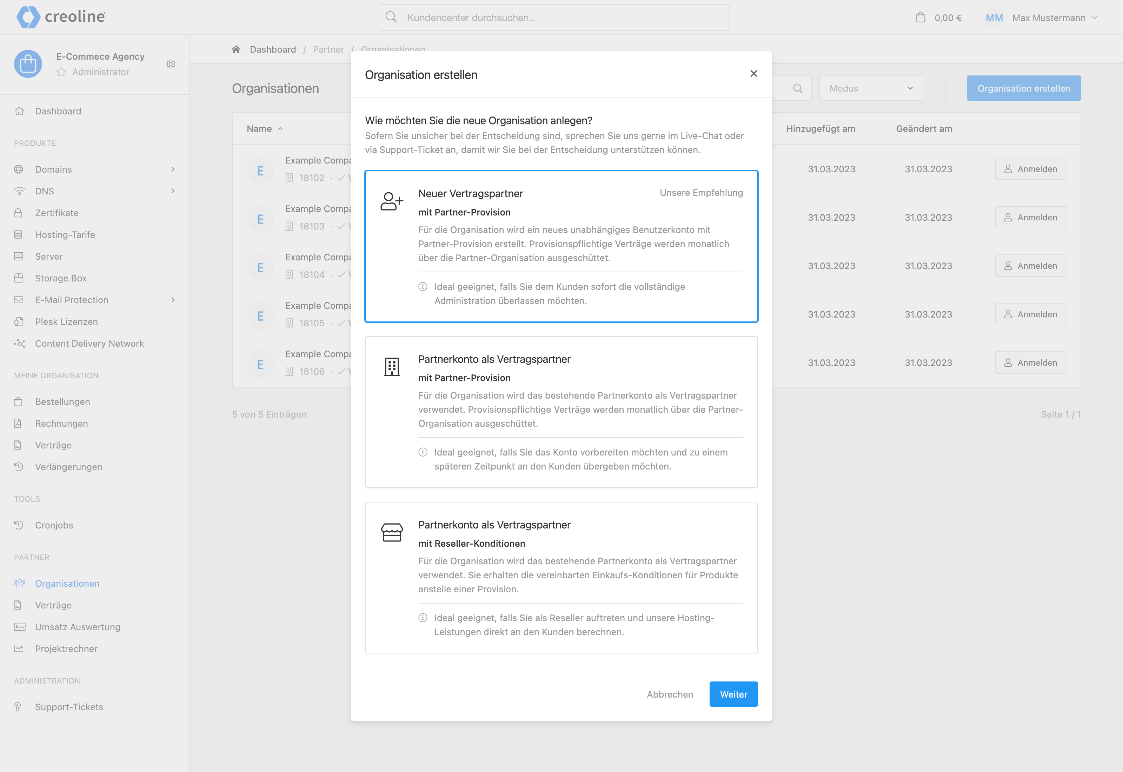Click the Zertifikate lock icon
The width and height of the screenshot is (1123, 772).
[19, 213]
